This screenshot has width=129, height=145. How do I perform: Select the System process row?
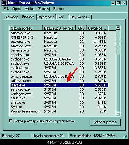coord(59,107)
